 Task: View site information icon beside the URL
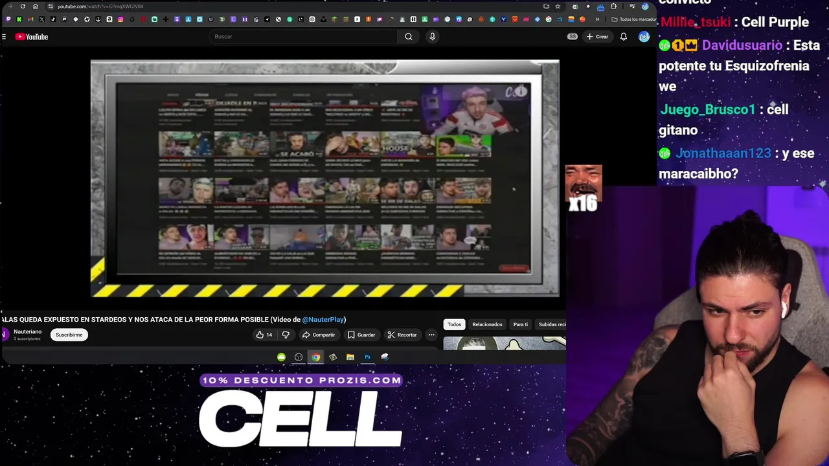coord(51,6)
